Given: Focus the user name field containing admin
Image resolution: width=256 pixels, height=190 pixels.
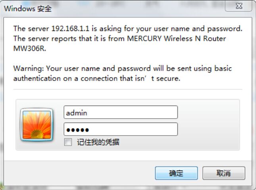Looking at the screenshot, I should point(121,112).
